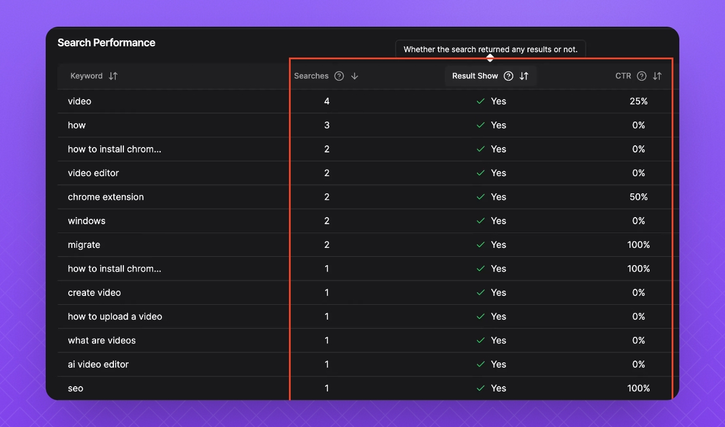Click the green checkmark in the video row
This screenshot has height=427, width=725.
(481, 101)
